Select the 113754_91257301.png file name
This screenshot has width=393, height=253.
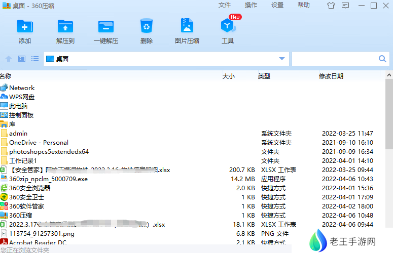click(42, 233)
